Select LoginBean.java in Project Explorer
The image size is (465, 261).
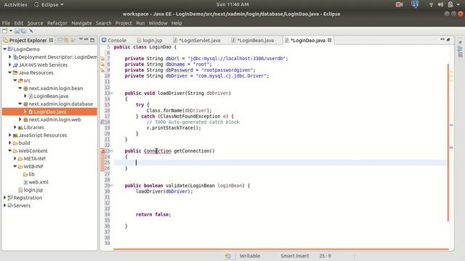(51, 96)
